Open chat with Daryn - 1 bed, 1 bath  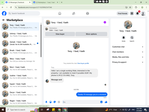20,94
